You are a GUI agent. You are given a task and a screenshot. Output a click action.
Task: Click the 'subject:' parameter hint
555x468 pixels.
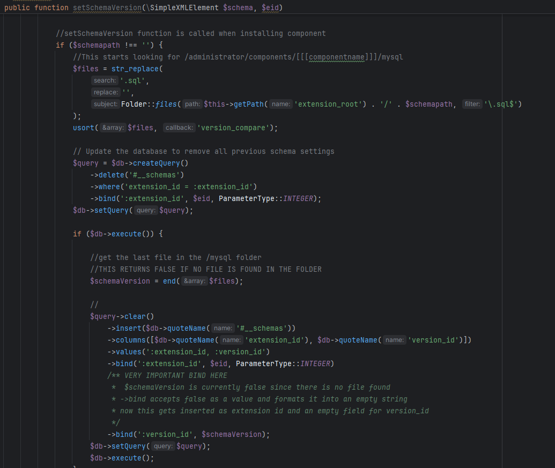point(106,104)
